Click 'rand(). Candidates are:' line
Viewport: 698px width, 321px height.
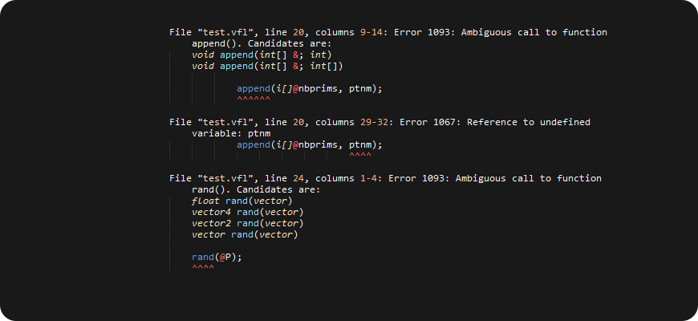(x=256, y=189)
